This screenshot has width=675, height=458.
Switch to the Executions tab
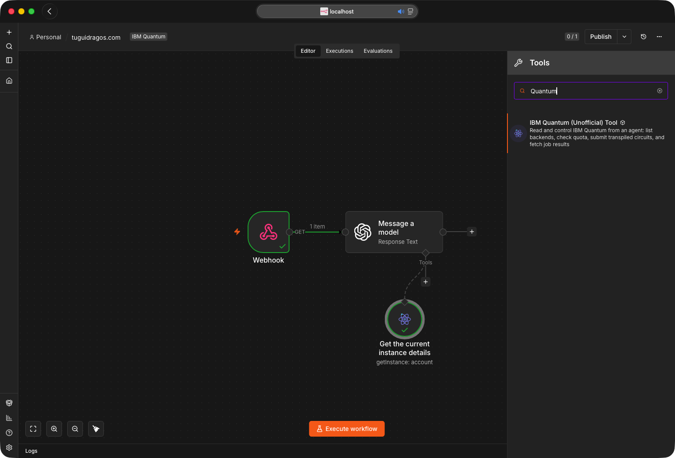(x=339, y=51)
